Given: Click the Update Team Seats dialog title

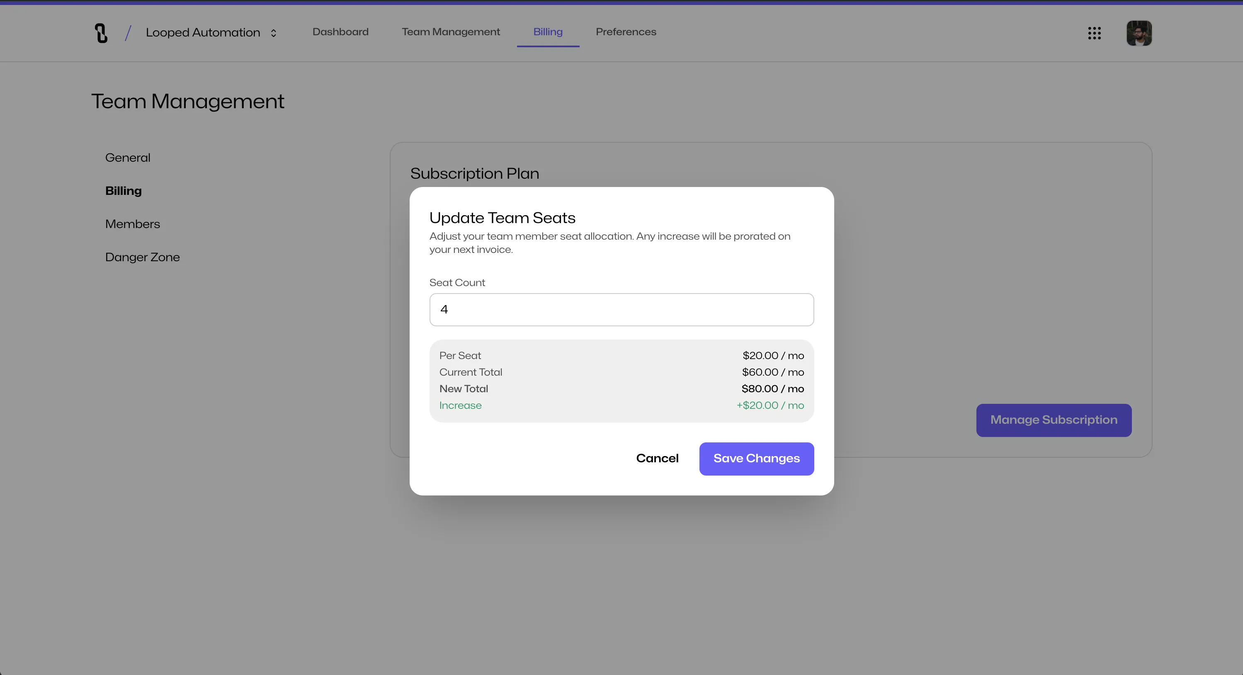Looking at the screenshot, I should 503,218.
